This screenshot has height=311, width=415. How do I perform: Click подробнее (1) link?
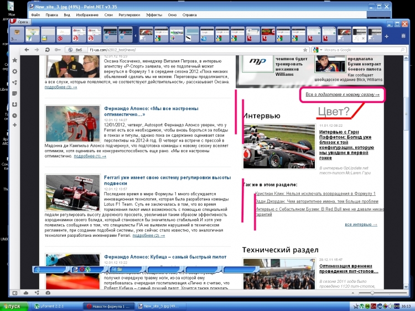pos(90,156)
